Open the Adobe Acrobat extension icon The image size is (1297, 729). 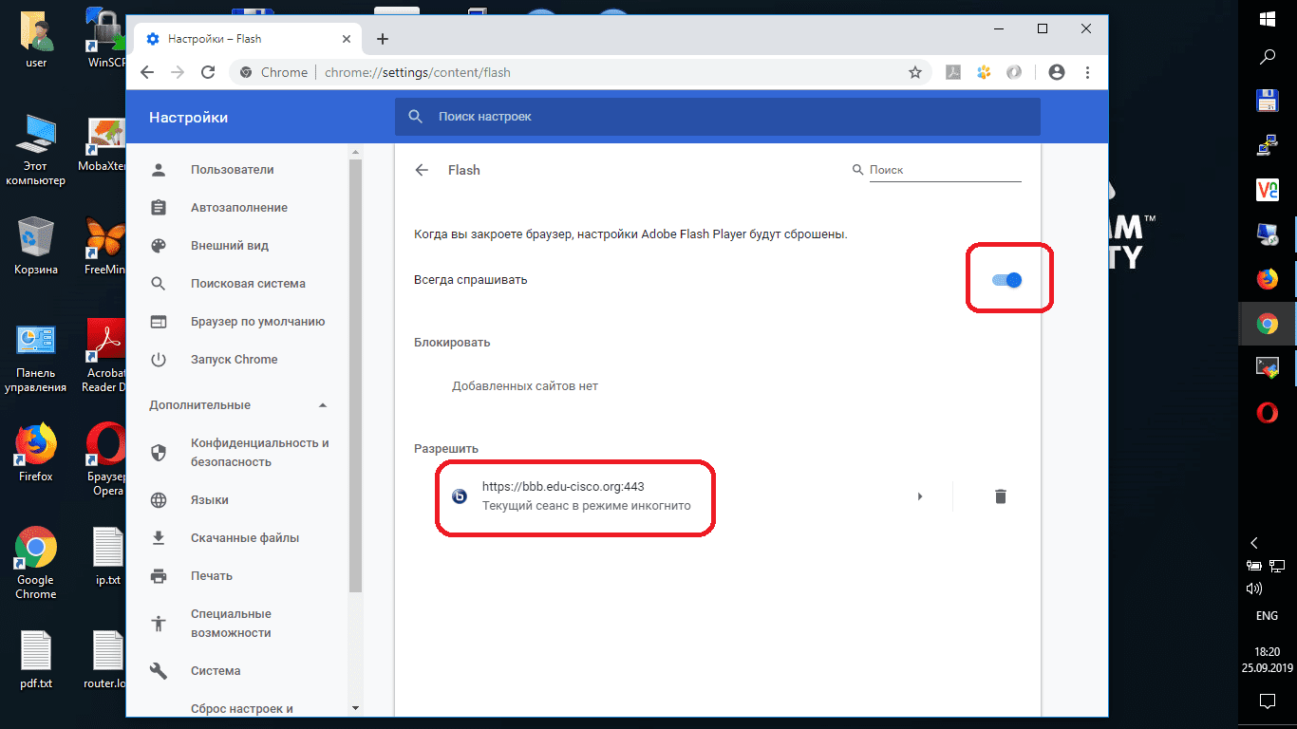952,72
